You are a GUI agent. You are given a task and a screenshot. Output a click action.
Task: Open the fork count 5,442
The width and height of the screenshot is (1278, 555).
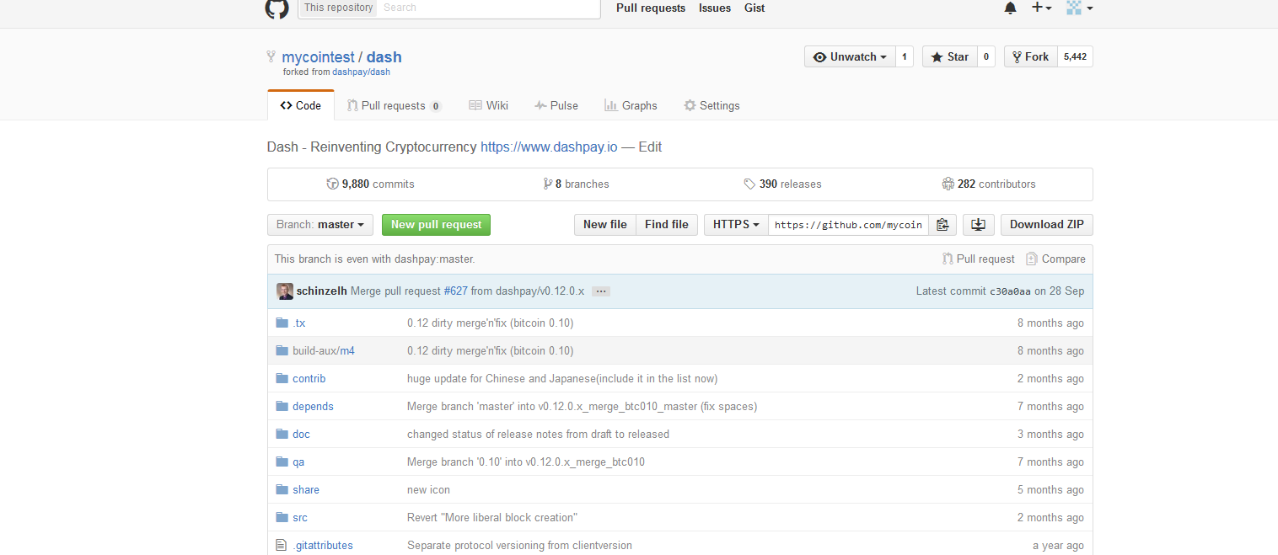[x=1075, y=57]
